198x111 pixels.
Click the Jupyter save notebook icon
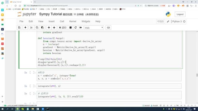(19, 27)
